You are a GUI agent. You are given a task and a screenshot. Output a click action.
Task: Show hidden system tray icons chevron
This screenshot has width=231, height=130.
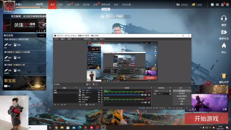pyautogui.click(x=200, y=128)
